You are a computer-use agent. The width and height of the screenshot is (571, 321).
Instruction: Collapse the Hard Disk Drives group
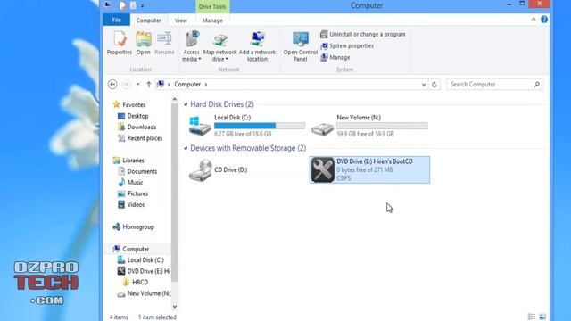(186, 104)
